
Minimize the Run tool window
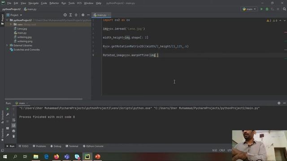click(x=284, y=103)
